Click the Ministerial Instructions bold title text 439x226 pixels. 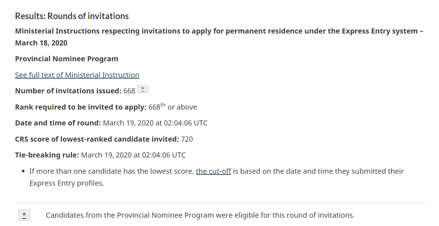(x=219, y=37)
